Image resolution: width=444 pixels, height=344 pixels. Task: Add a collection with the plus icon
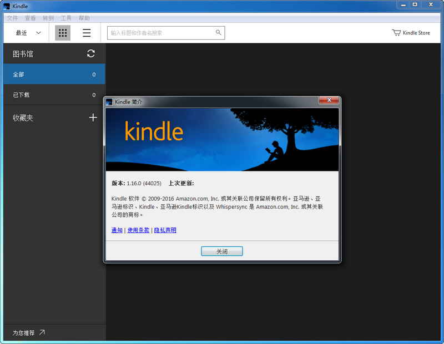93,118
